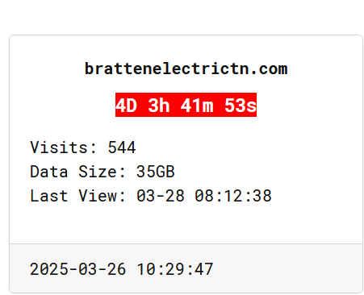Open the brattenelectrictn.com title link

[186, 69]
